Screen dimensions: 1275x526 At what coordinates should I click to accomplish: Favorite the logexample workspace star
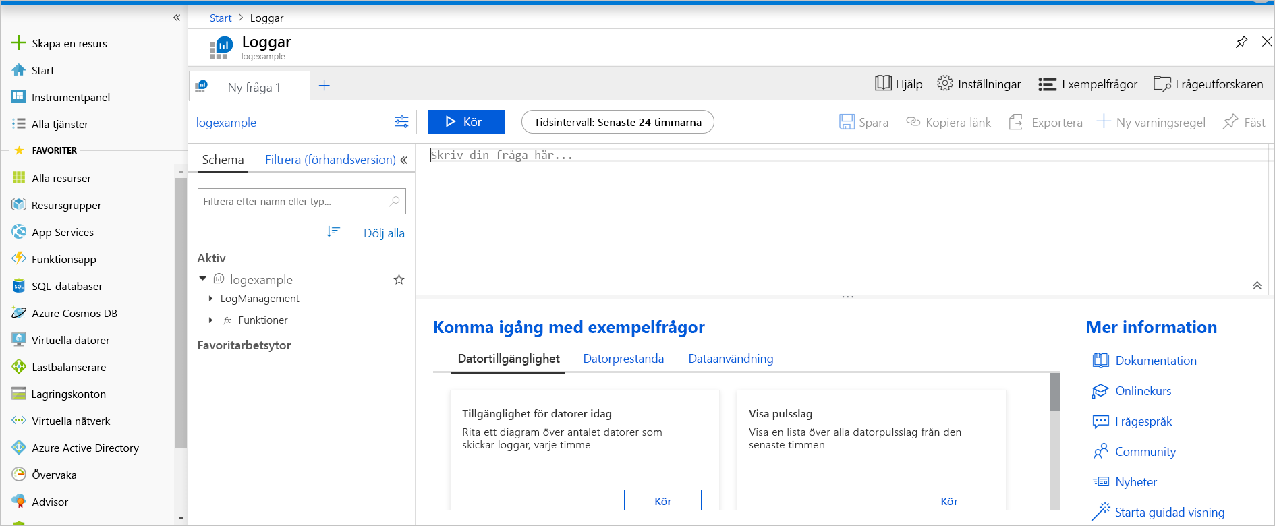click(399, 279)
